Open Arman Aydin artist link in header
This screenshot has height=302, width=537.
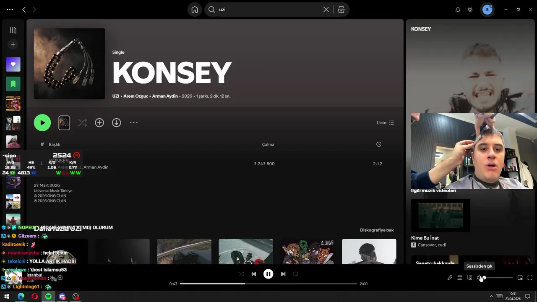pos(165,96)
